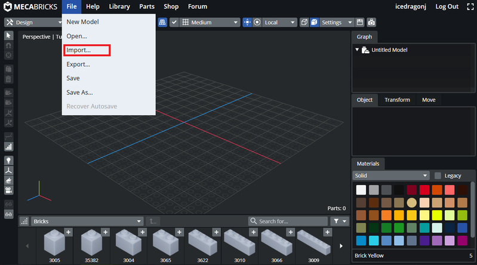This screenshot has height=265, width=477.
Task: Collapse the Untitled Model tree node
Action: 357,50
